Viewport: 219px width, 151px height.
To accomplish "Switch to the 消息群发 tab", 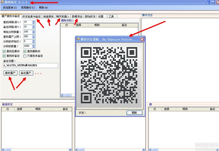I will (48, 16).
